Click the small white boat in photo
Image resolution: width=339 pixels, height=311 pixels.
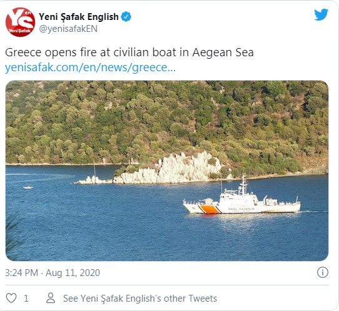click(28, 187)
